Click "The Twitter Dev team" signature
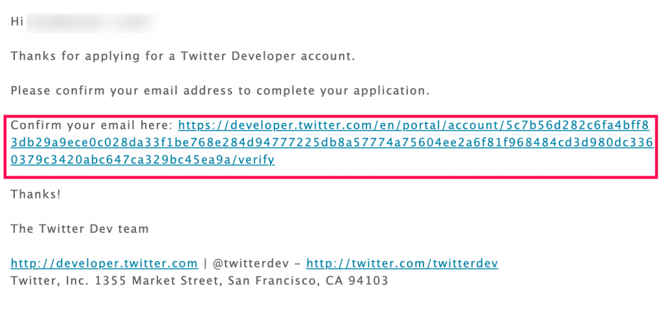Image resolution: width=663 pixels, height=311 pixels. coord(80,229)
